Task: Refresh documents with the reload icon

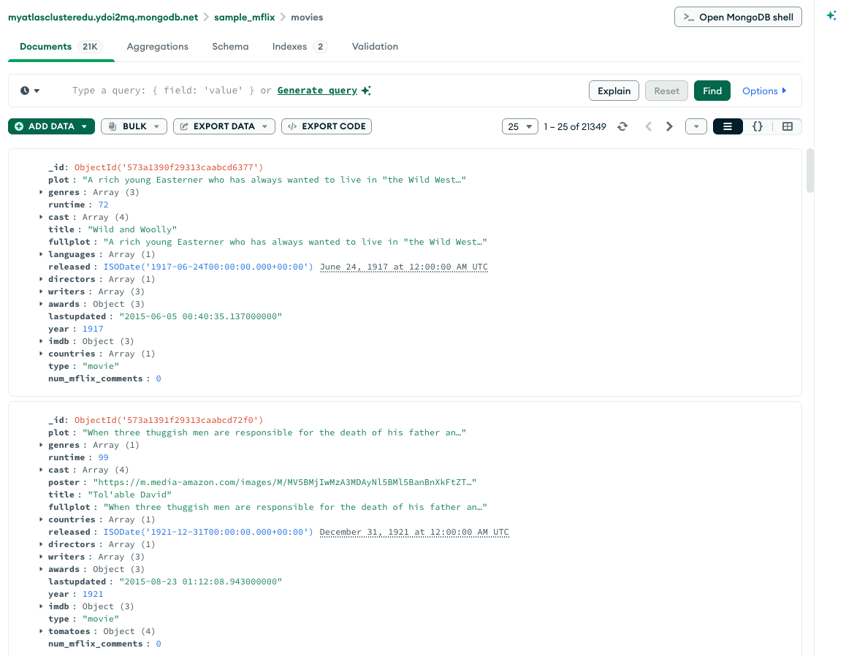Action: click(x=622, y=126)
